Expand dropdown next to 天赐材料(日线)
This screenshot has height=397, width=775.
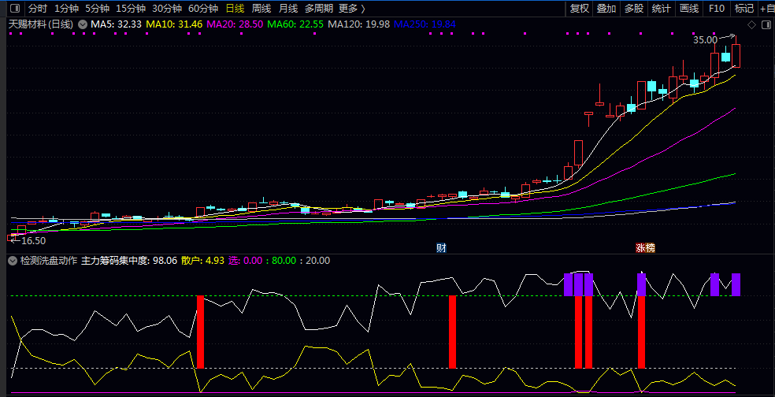(x=83, y=24)
